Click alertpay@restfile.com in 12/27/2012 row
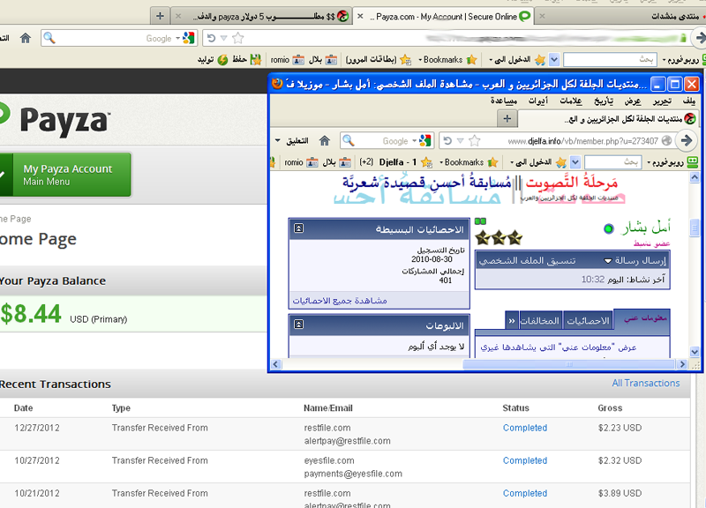The image size is (706, 508). 347,441
